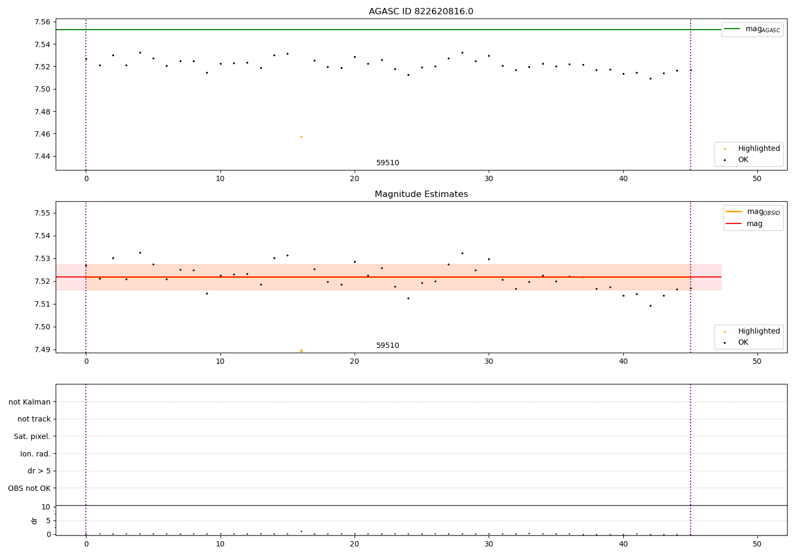Screen dimensions: 795x556
Task: Click the 'not track' axis label
Action: (x=34, y=419)
